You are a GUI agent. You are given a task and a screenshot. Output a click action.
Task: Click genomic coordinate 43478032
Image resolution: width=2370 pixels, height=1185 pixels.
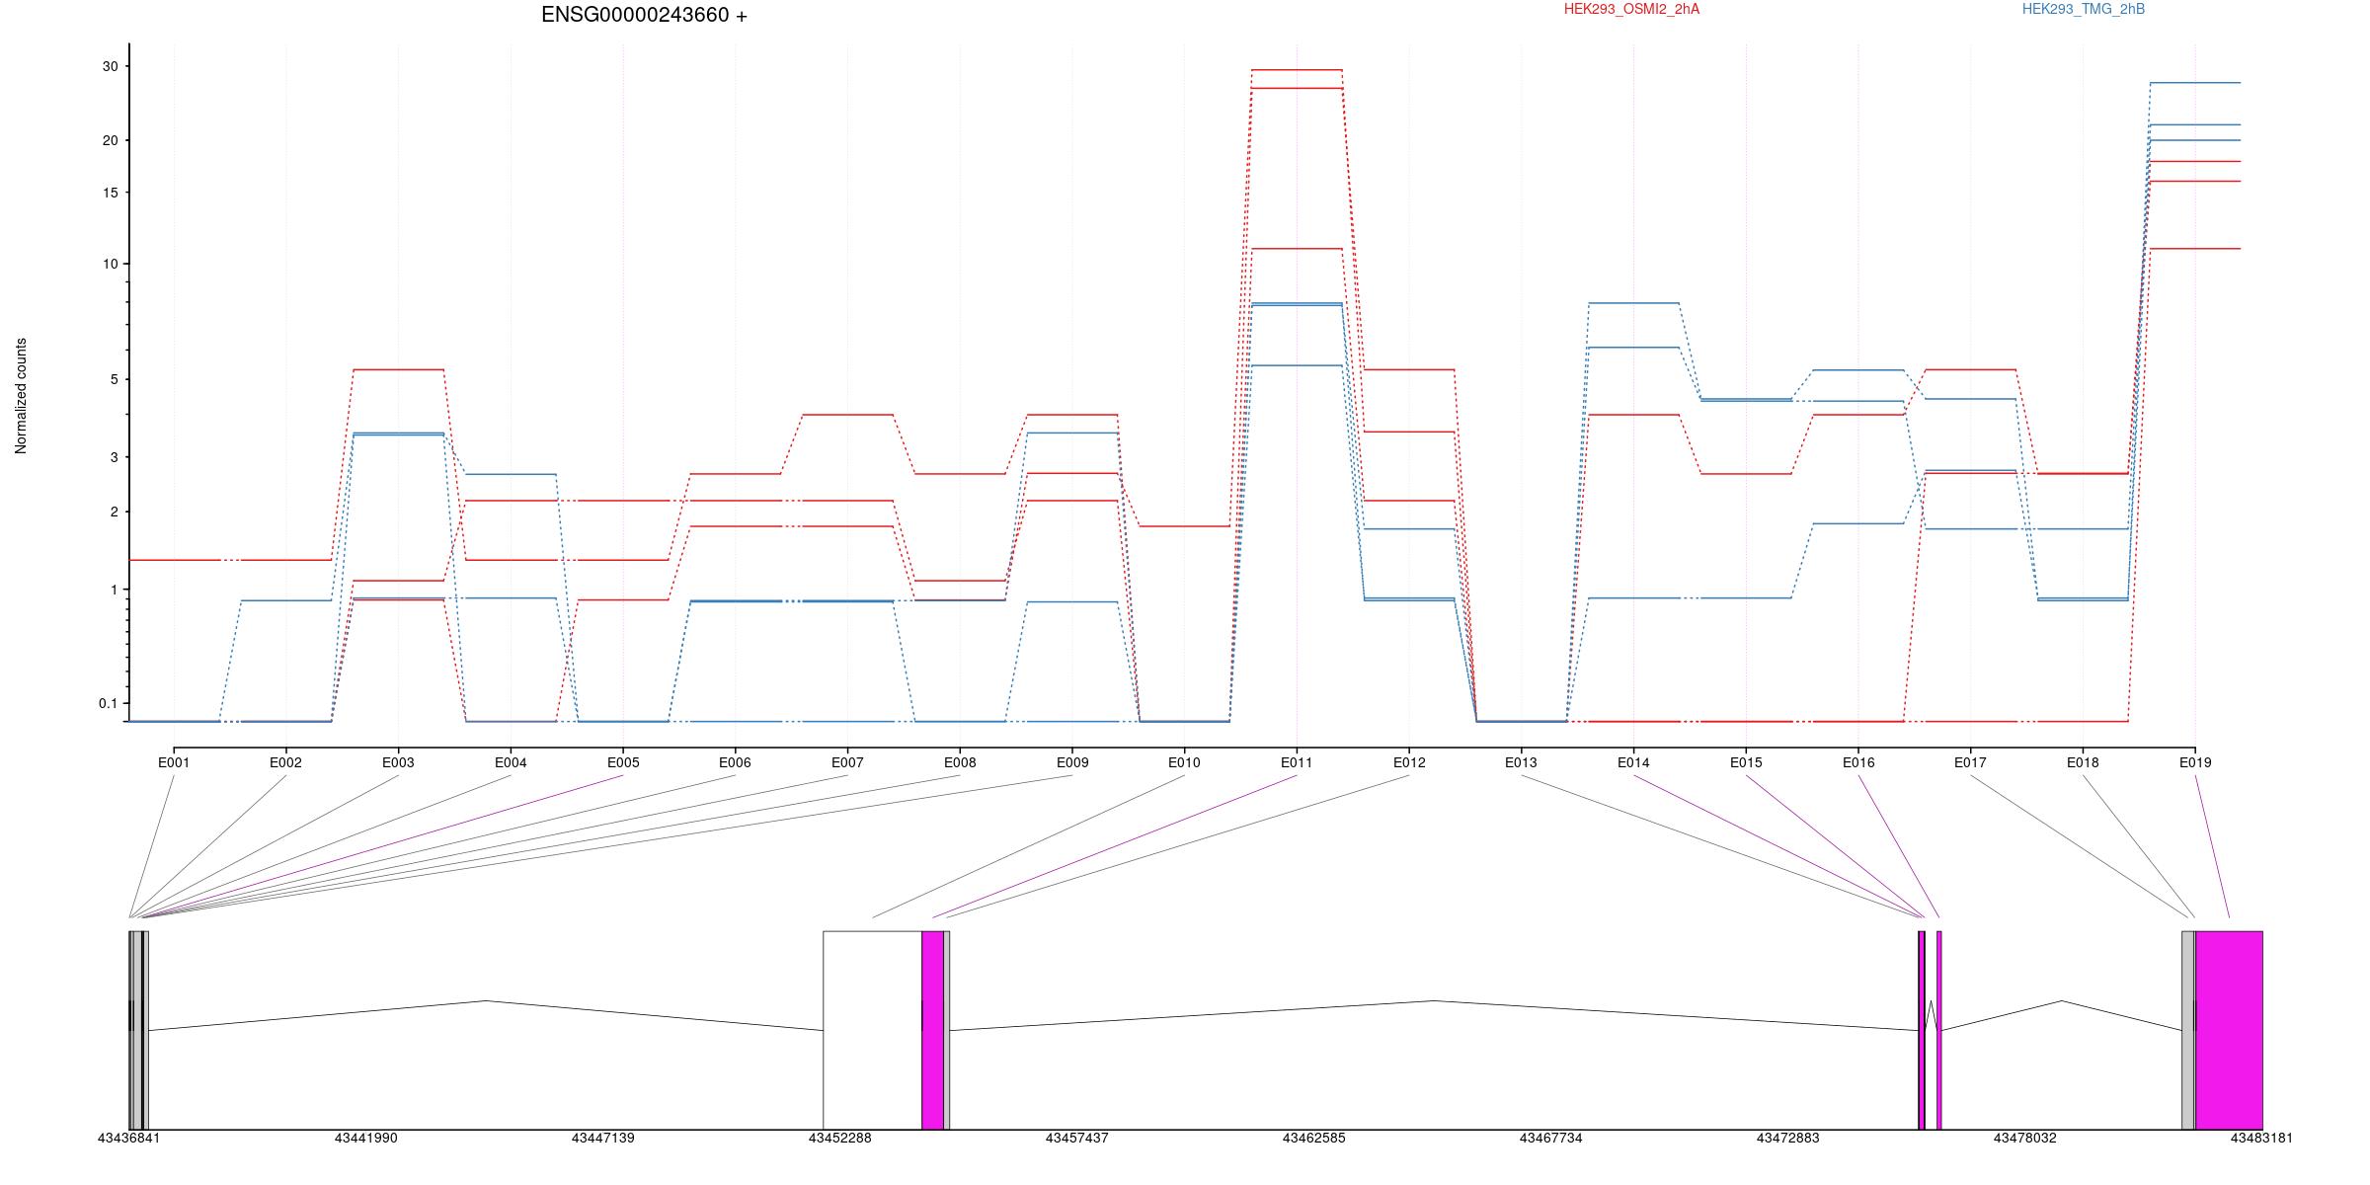pos(2024,1138)
